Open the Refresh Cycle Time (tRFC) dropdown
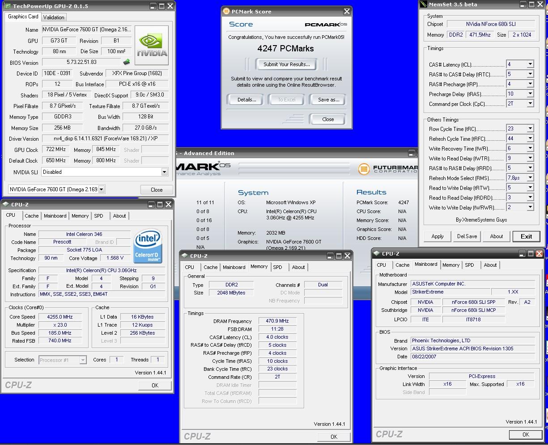This screenshot has width=548, height=445. point(530,139)
